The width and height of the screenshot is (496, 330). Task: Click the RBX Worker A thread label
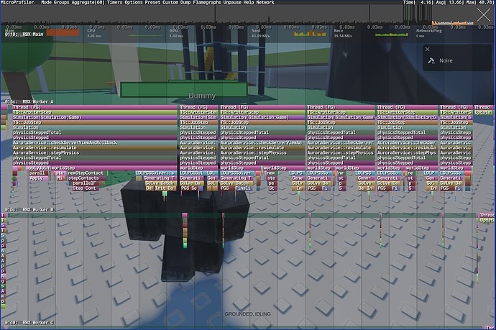[x=29, y=102]
